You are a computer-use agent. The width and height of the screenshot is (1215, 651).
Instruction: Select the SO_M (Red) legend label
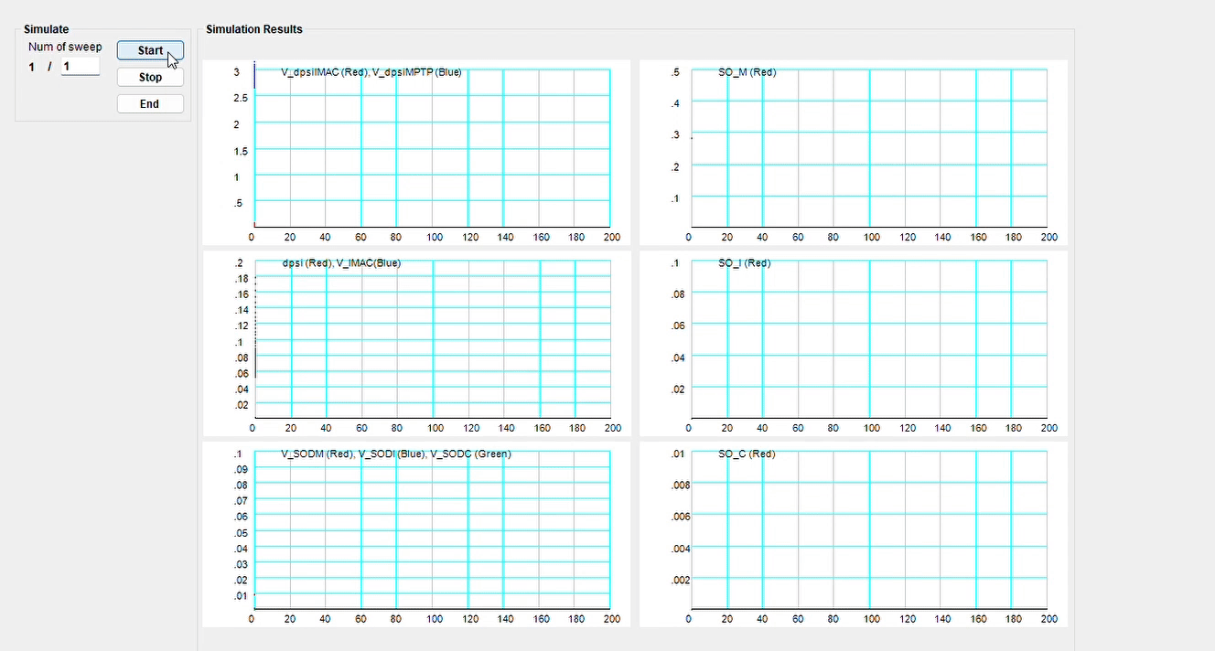pos(747,72)
